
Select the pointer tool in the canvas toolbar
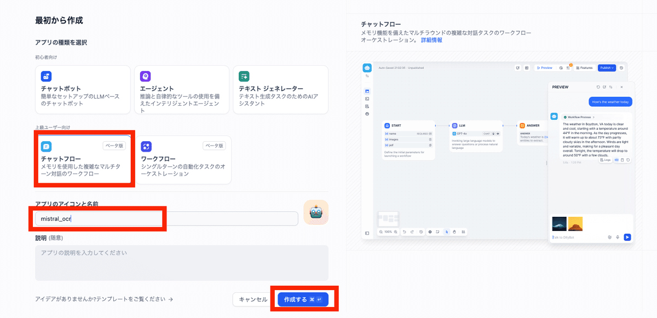pyautogui.click(x=447, y=232)
